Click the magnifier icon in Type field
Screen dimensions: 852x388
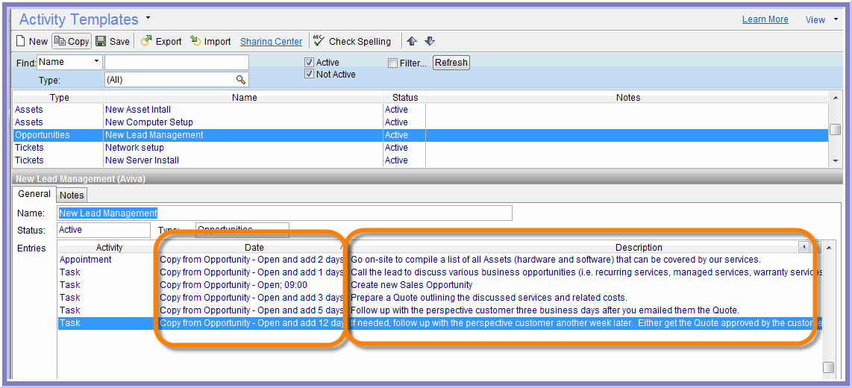tap(241, 79)
